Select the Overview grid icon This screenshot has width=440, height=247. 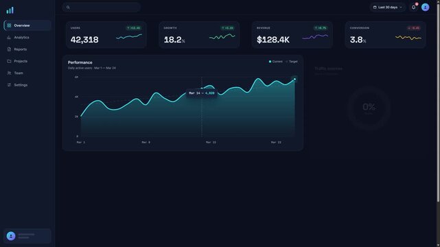point(9,25)
